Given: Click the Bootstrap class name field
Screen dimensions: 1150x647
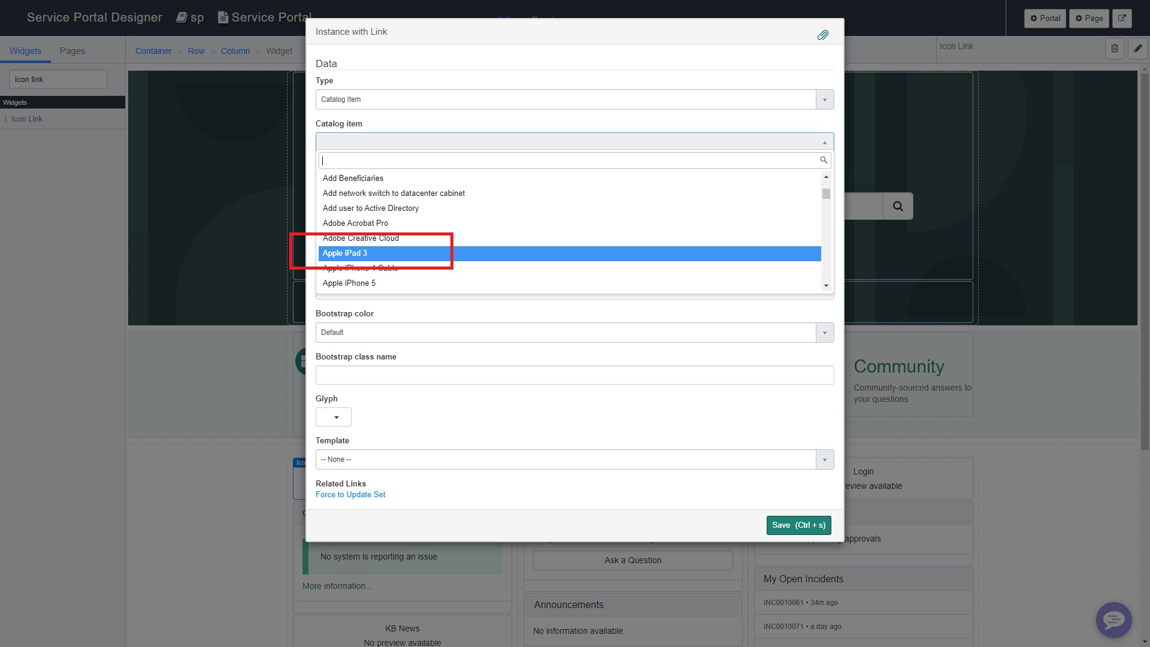Looking at the screenshot, I should 574,375.
